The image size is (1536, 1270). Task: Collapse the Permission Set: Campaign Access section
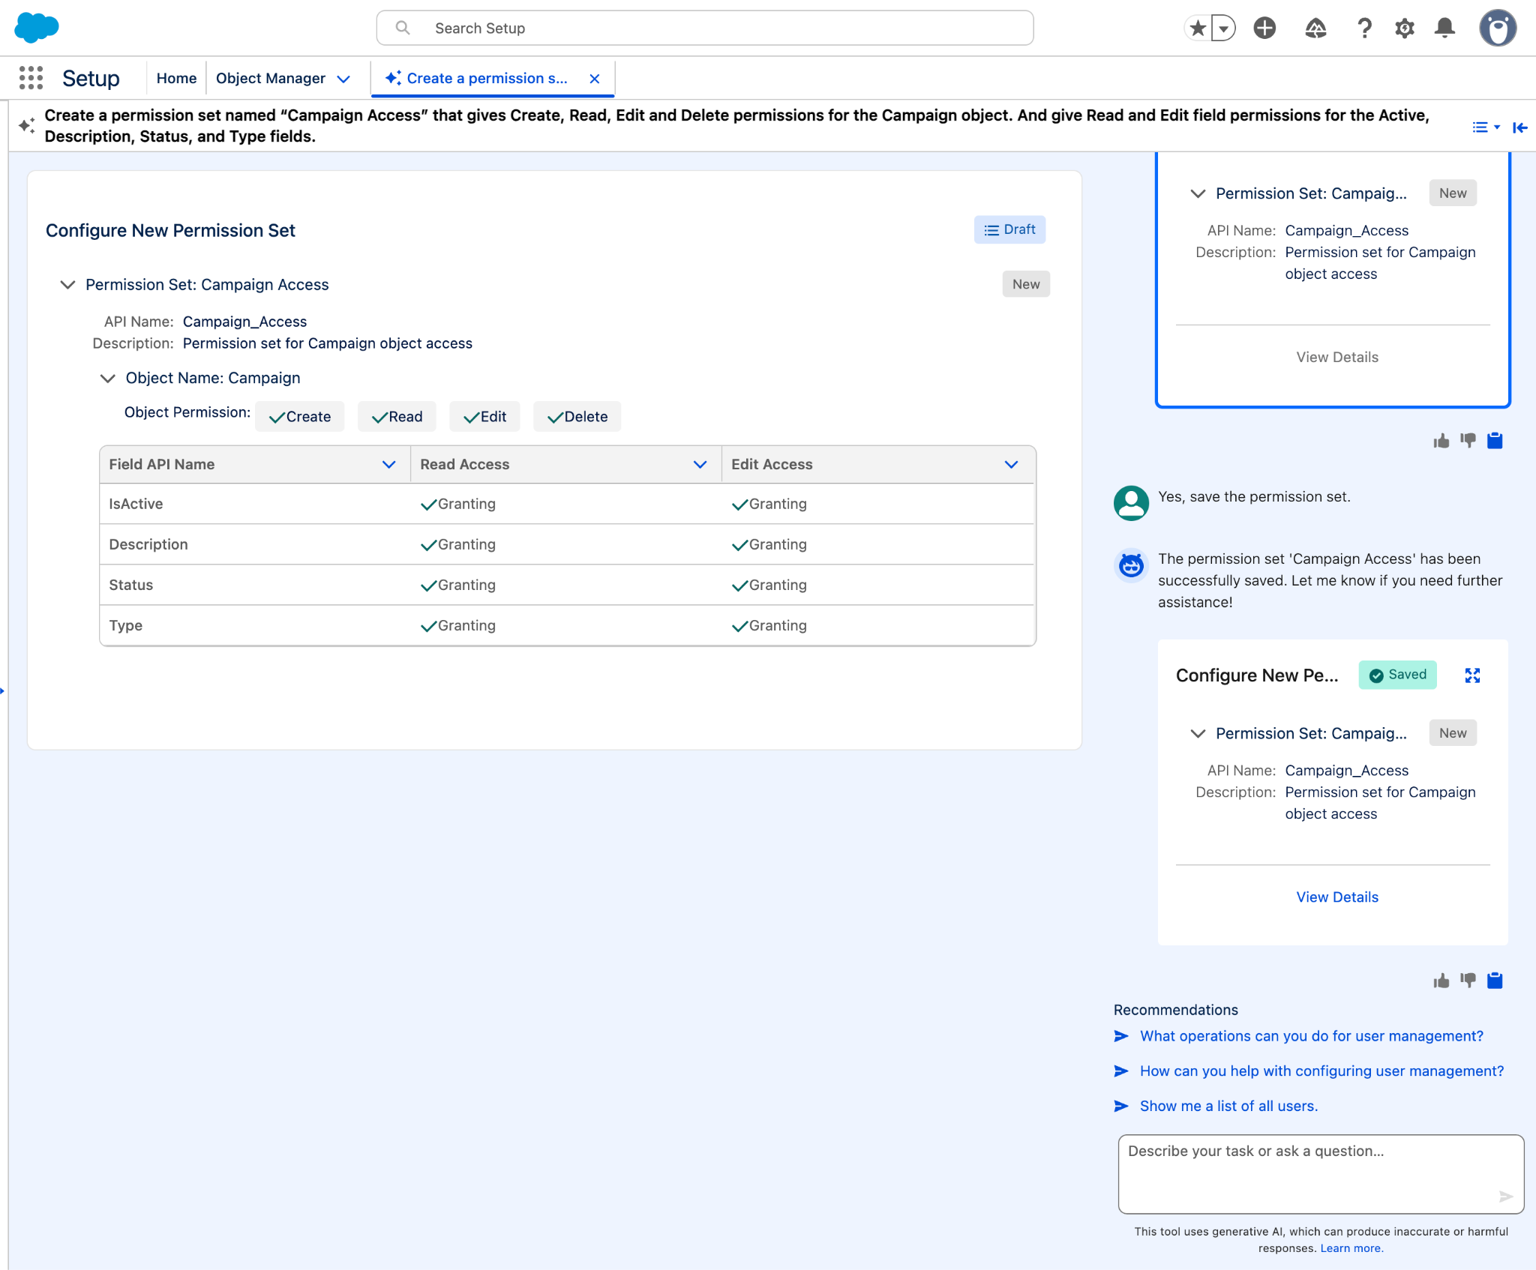[x=67, y=285]
